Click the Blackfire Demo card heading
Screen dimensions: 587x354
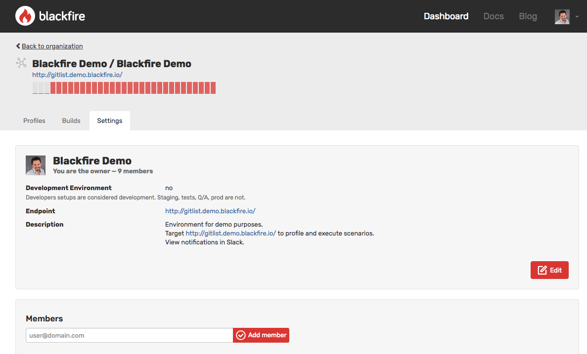tap(92, 161)
